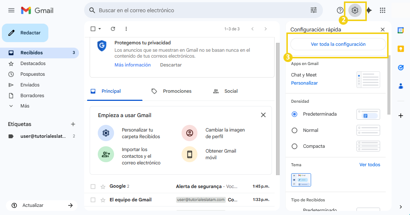Screen dimensions: 410x215
Task: Click Descartar on the privacy notice
Action: (x=171, y=65)
